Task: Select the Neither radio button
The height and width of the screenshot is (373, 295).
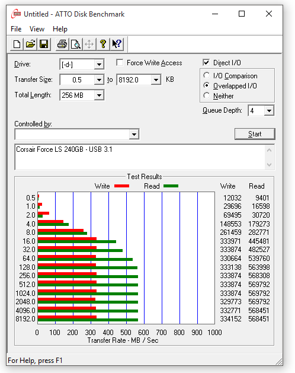Action: 206,95
